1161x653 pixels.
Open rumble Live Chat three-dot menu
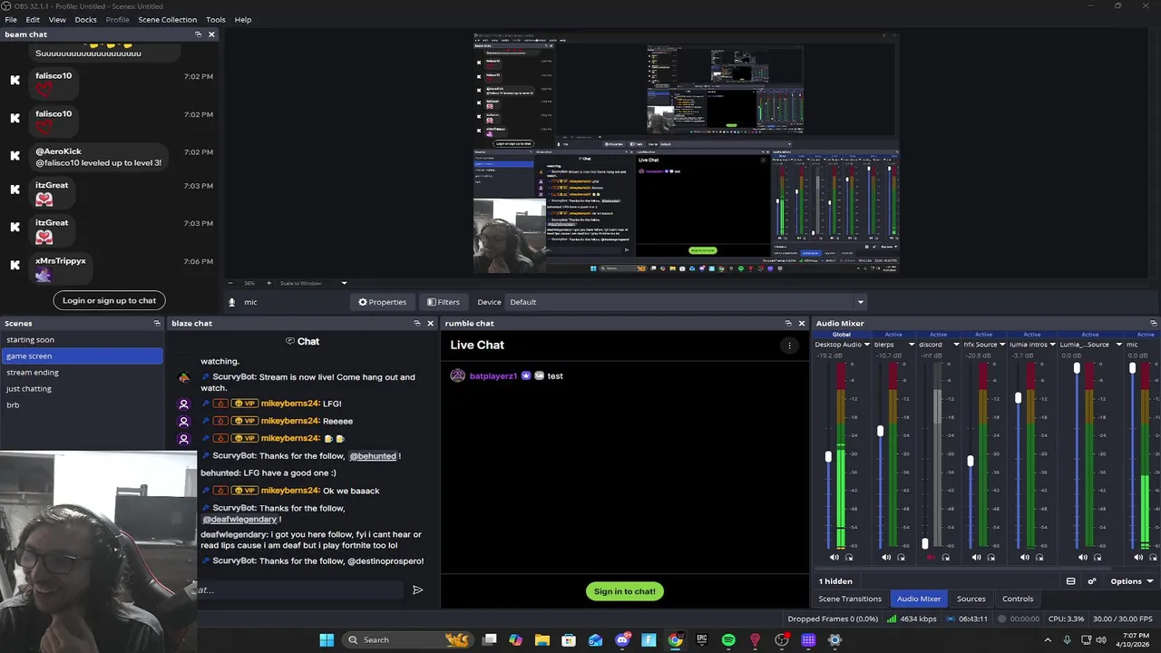tap(789, 346)
